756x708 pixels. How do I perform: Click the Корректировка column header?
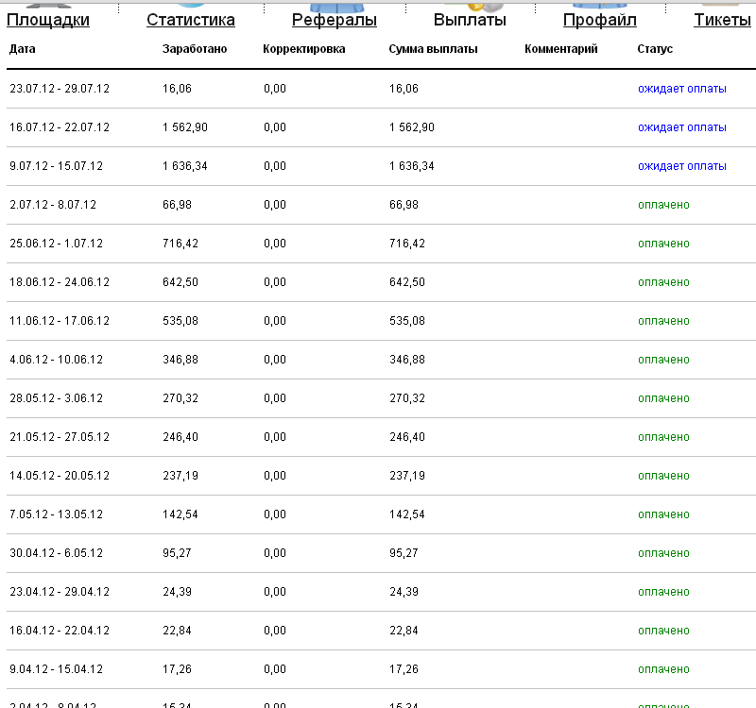pyautogui.click(x=303, y=49)
